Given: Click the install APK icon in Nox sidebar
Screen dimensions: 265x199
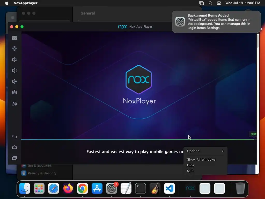Looking at the screenshot, I should [x=14, y=92].
